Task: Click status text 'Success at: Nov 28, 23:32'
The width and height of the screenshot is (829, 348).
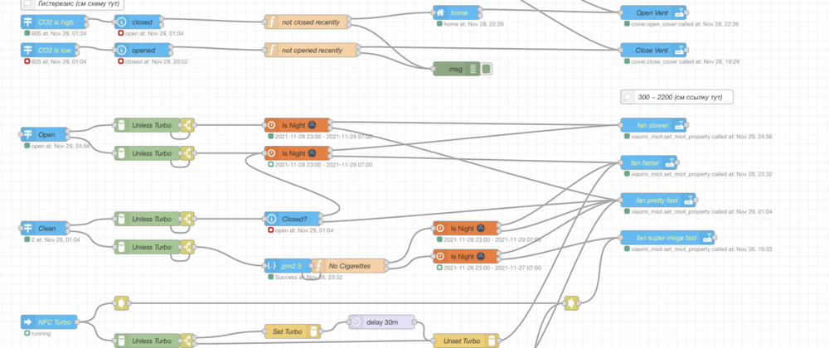Action: click(308, 277)
